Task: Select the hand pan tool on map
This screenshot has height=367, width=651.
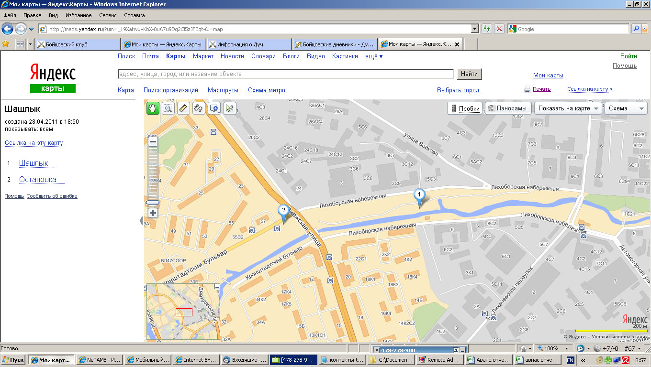Action: pyautogui.click(x=153, y=108)
